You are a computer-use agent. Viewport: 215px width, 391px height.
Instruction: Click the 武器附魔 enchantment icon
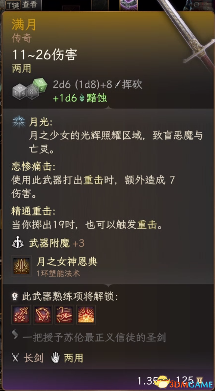click(18, 243)
